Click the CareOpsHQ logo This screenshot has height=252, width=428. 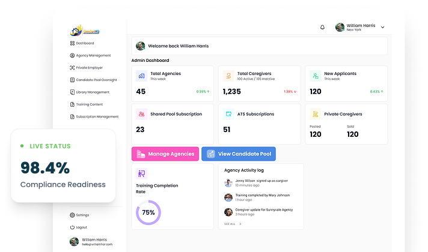[85, 31]
